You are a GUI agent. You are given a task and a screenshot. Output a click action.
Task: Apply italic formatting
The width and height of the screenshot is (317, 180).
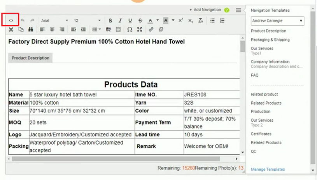tap(120, 21)
